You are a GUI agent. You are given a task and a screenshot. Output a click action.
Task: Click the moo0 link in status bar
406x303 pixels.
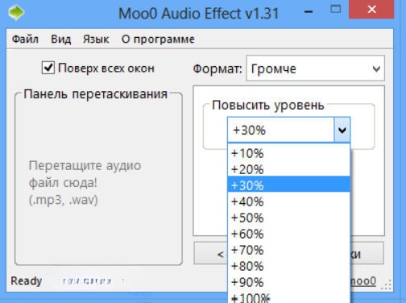coord(363,281)
